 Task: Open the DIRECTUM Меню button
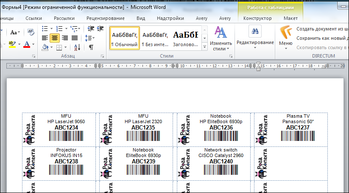(x=286, y=37)
